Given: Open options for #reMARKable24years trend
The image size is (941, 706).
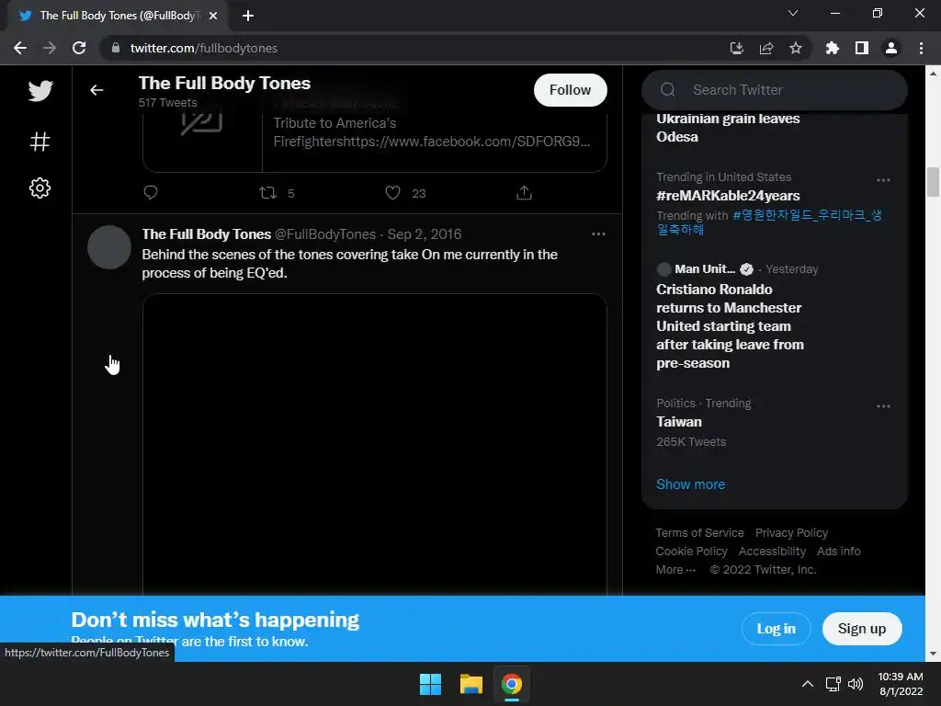Looking at the screenshot, I should pyautogui.click(x=883, y=180).
